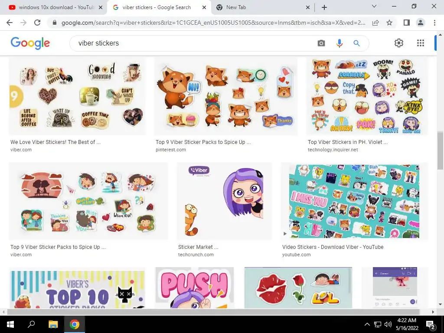
Task: Close the viber stickers Google Search tab
Action: coord(204,7)
